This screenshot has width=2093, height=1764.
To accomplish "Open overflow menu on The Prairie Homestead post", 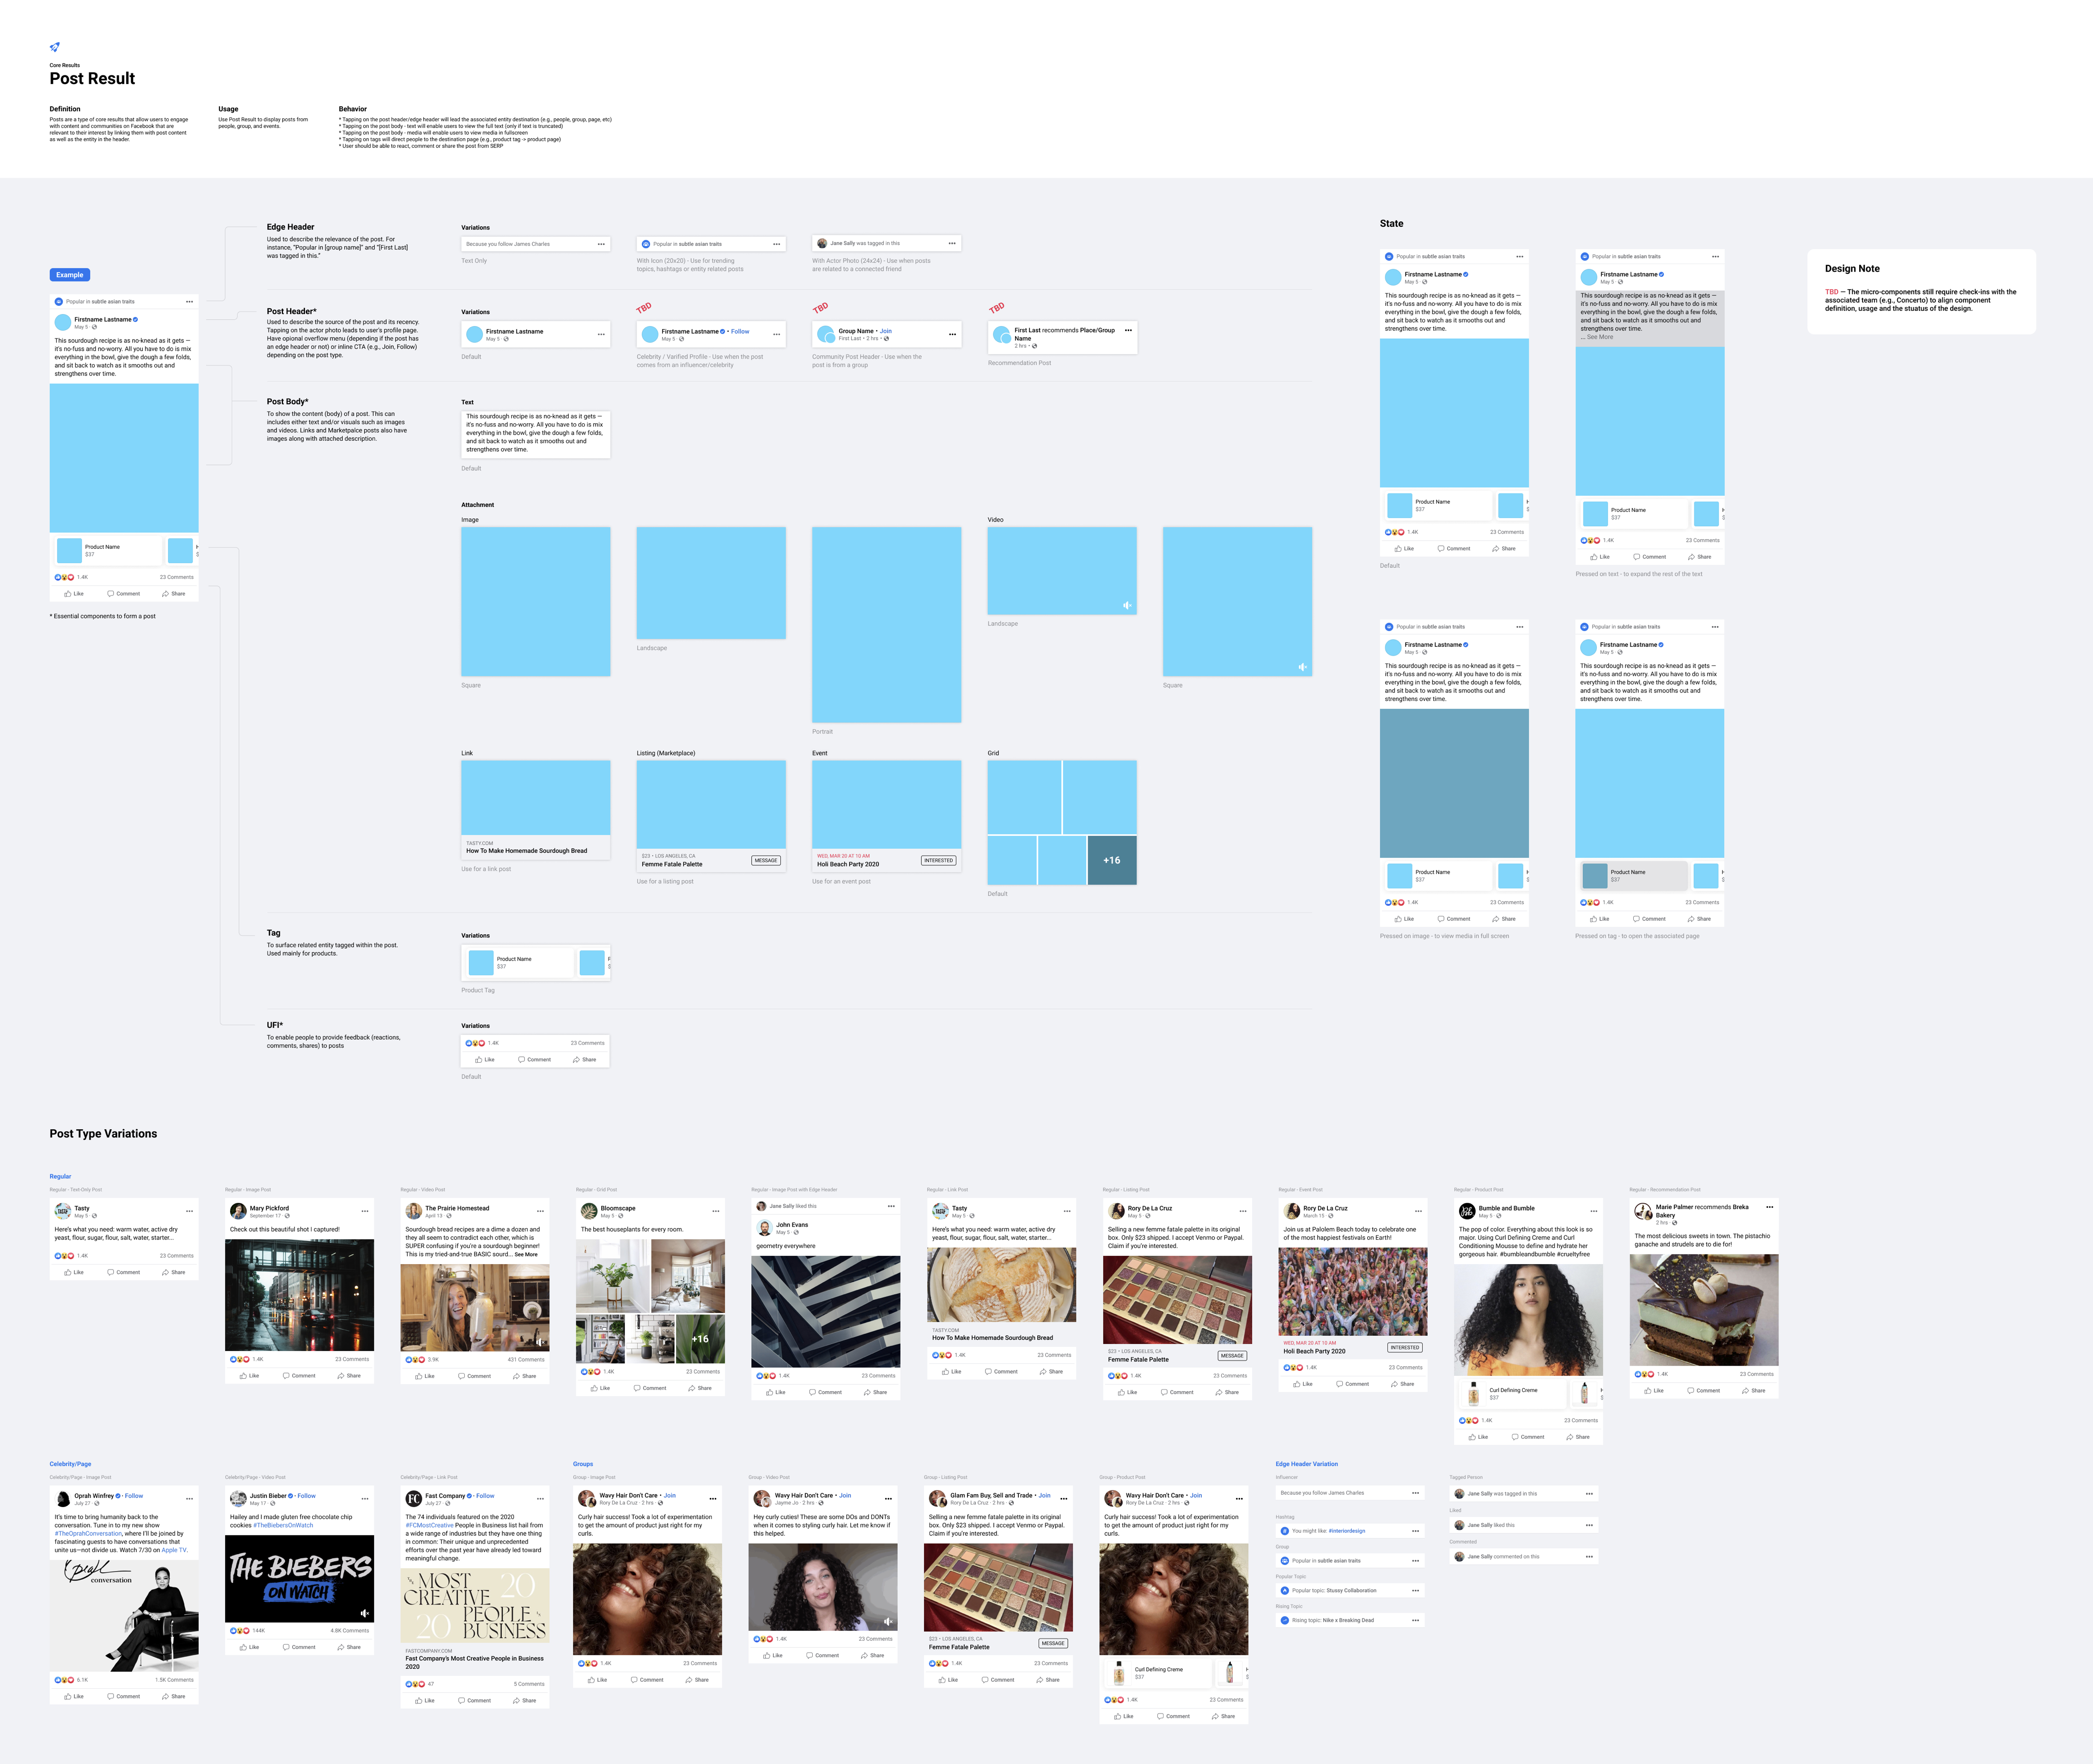I will pyautogui.click(x=540, y=1211).
